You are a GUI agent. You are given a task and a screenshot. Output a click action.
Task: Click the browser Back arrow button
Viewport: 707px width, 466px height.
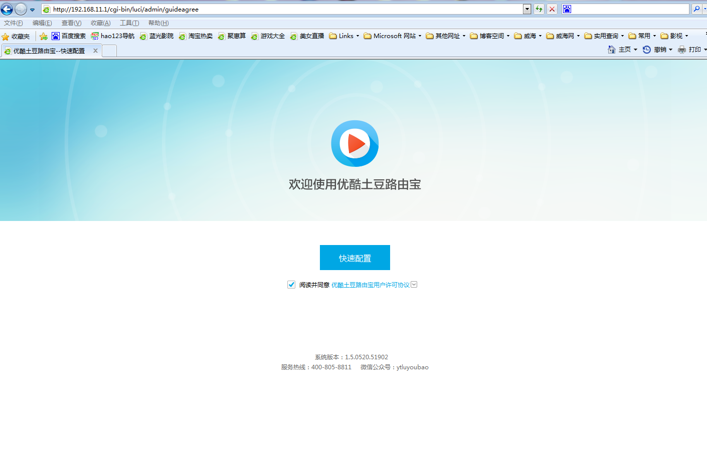7,9
